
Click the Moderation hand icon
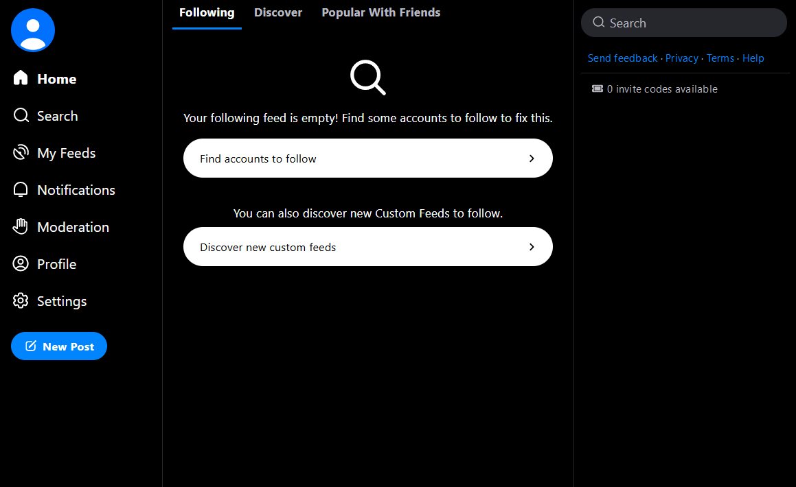click(21, 226)
